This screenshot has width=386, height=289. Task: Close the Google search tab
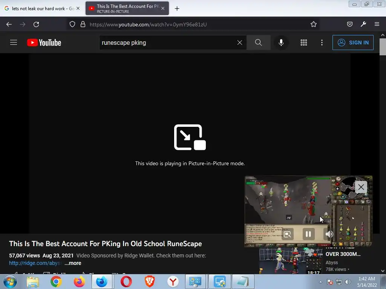tap(78, 8)
